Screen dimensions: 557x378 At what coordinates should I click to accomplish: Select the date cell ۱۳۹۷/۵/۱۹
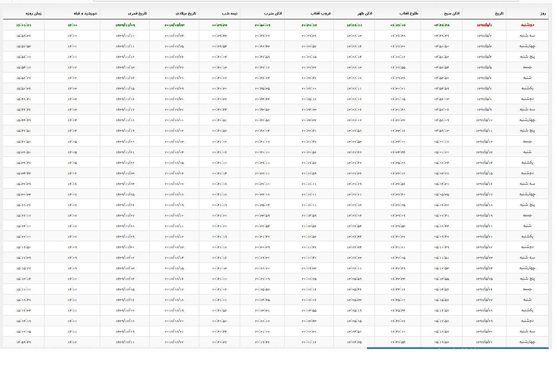[x=484, y=215]
